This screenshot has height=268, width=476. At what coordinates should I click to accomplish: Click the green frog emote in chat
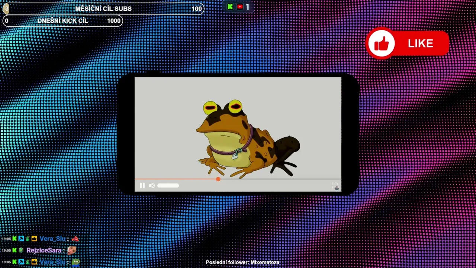pos(76,262)
